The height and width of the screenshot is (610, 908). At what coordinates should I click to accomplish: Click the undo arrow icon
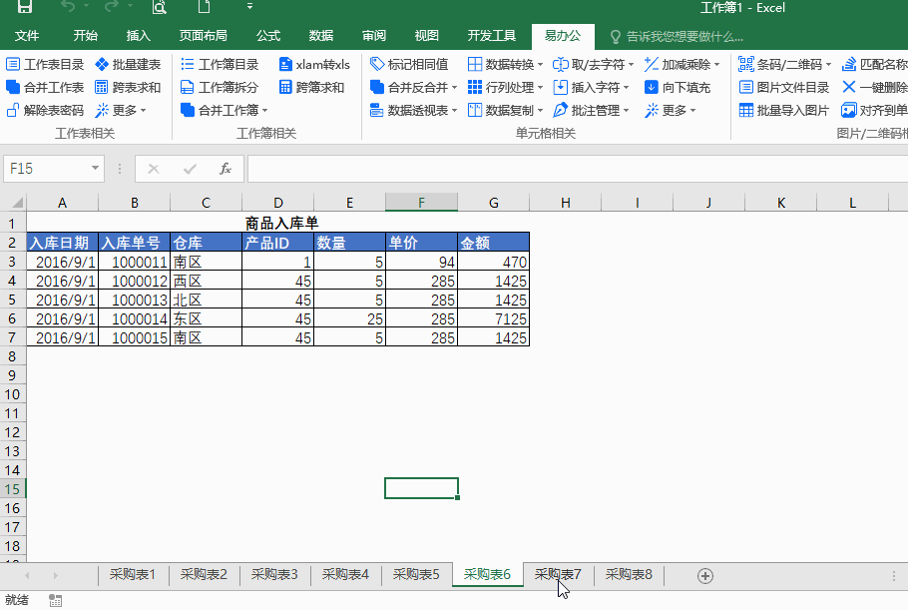coord(68,6)
